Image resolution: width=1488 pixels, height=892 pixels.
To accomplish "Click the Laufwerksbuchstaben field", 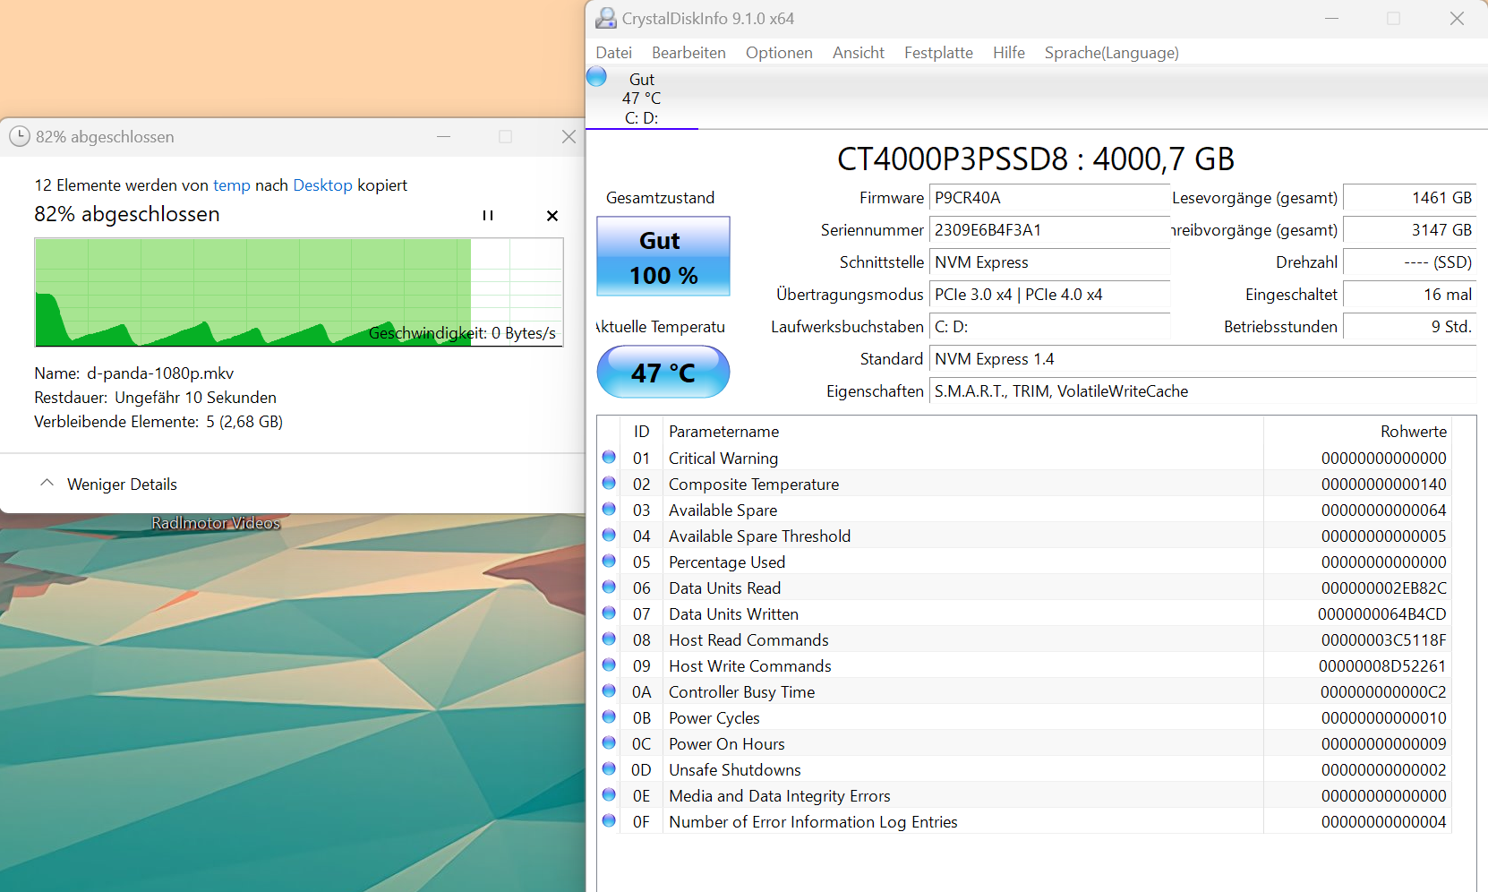I will click(1049, 327).
